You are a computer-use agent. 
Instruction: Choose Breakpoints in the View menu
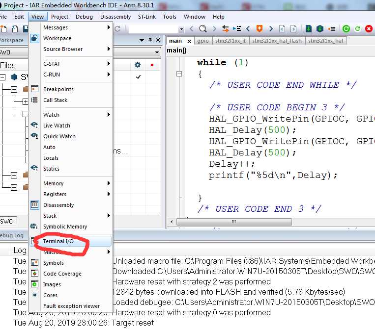[x=71, y=89]
